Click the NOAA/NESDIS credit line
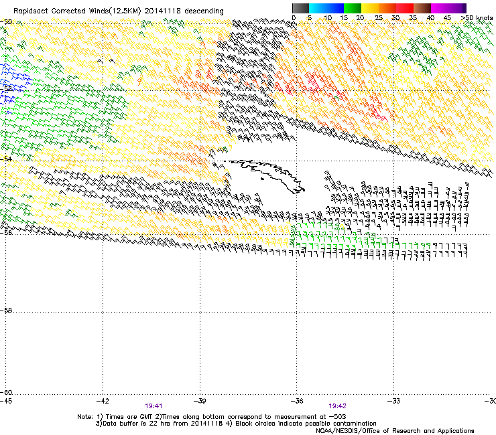 coord(395,431)
